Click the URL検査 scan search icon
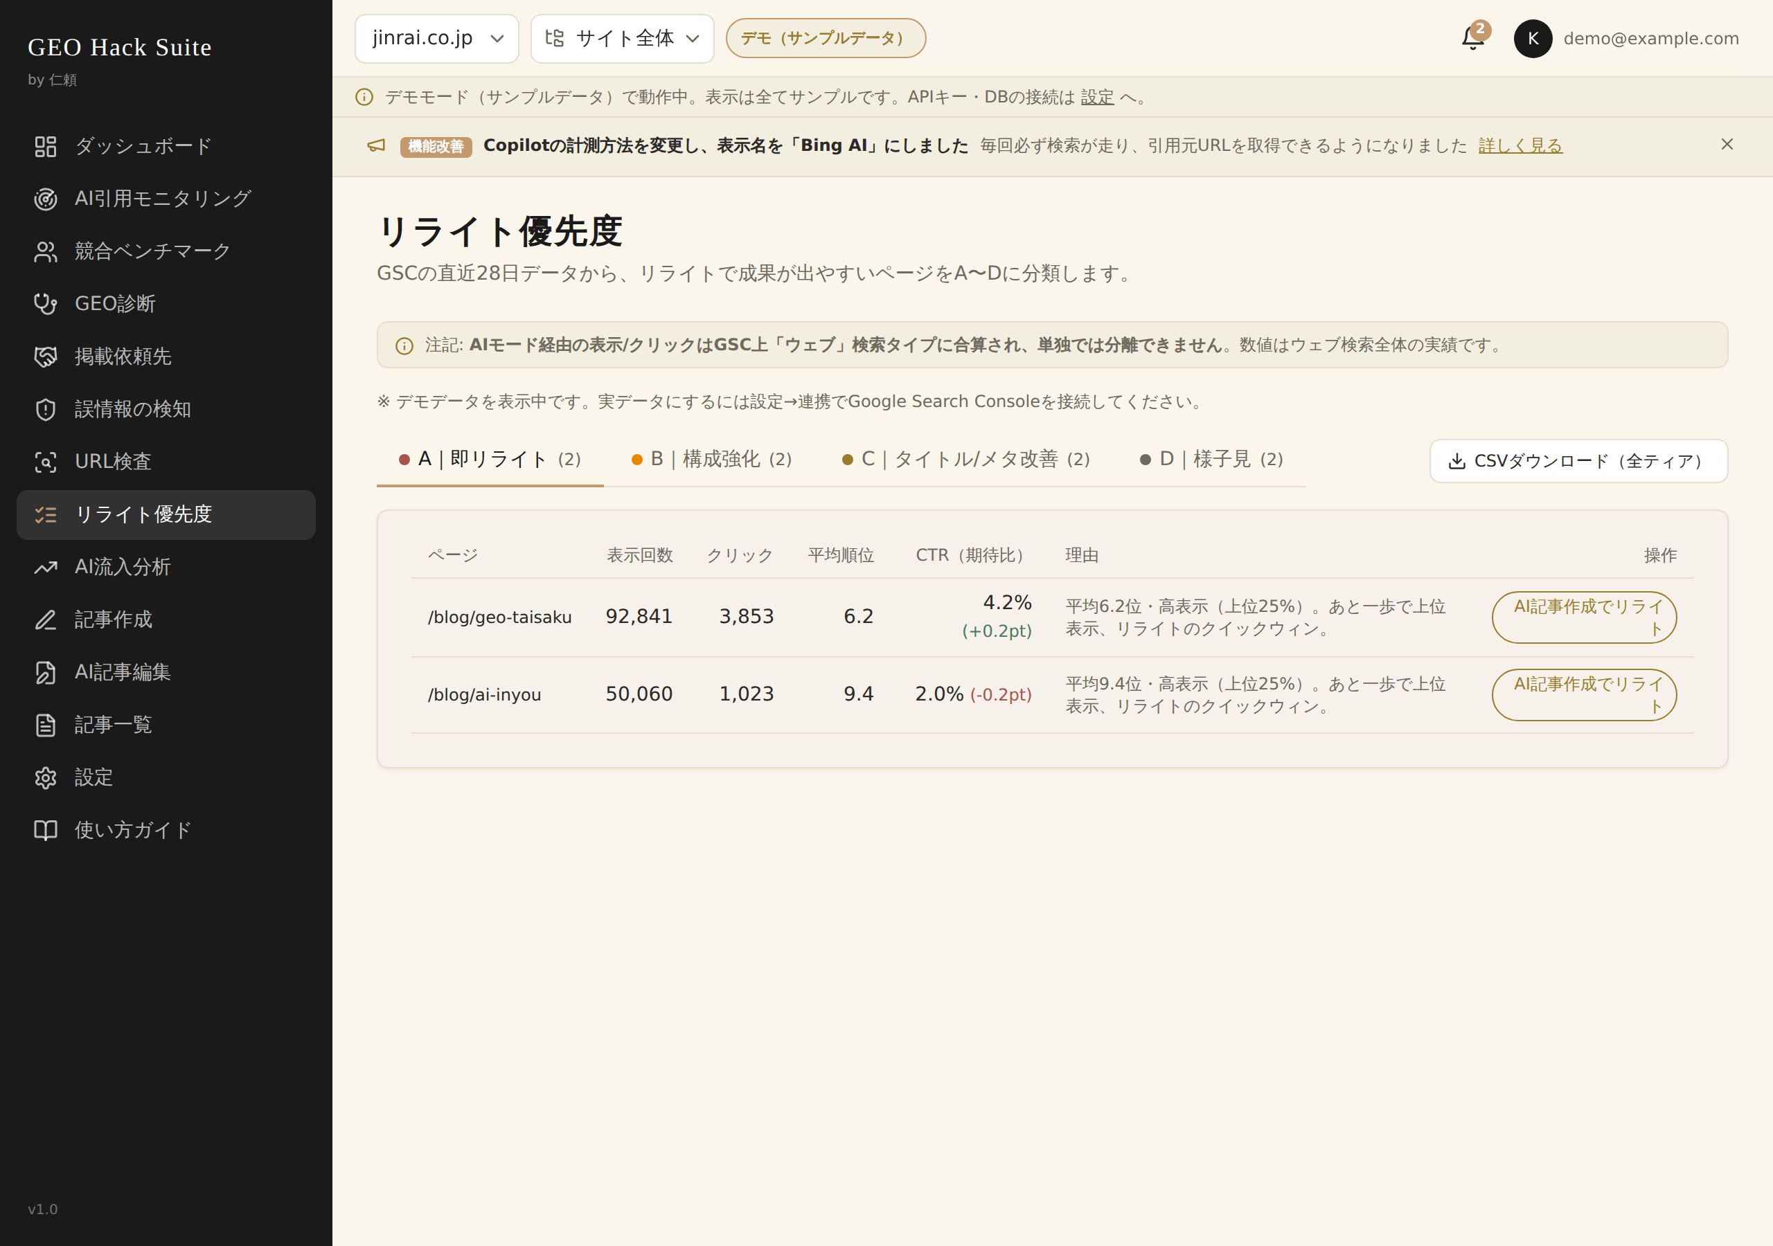Screen dimensions: 1773x1246 46,462
